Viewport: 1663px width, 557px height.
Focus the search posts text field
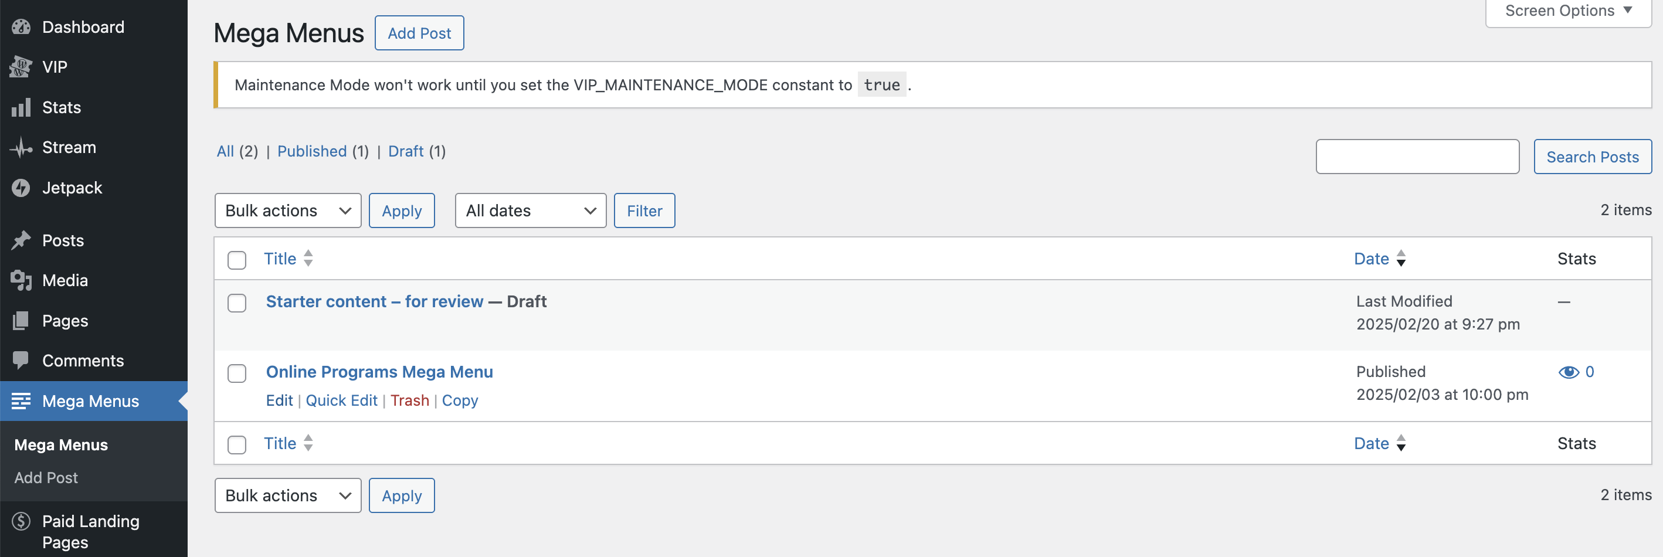point(1417,157)
